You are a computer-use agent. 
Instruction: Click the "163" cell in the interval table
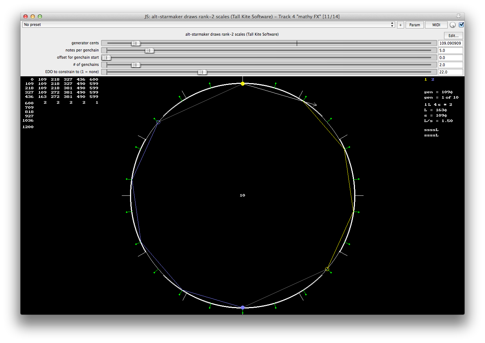(x=42, y=97)
